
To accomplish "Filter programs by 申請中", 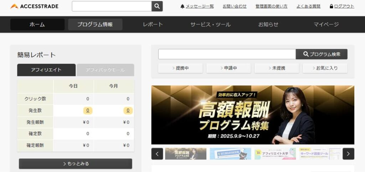I will tap(228, 68).
